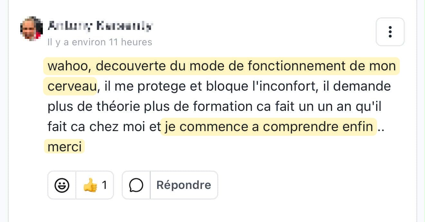
Task: Open the commenter's profile avatar
Action: [x=32, y=28]
